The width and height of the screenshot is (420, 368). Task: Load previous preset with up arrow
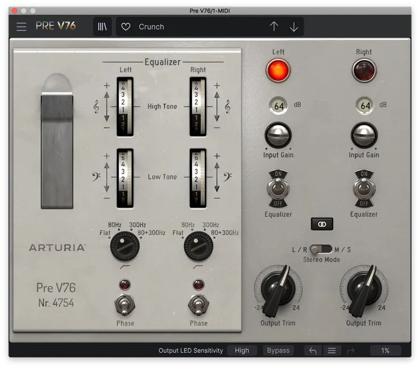[x=274, y=27]
